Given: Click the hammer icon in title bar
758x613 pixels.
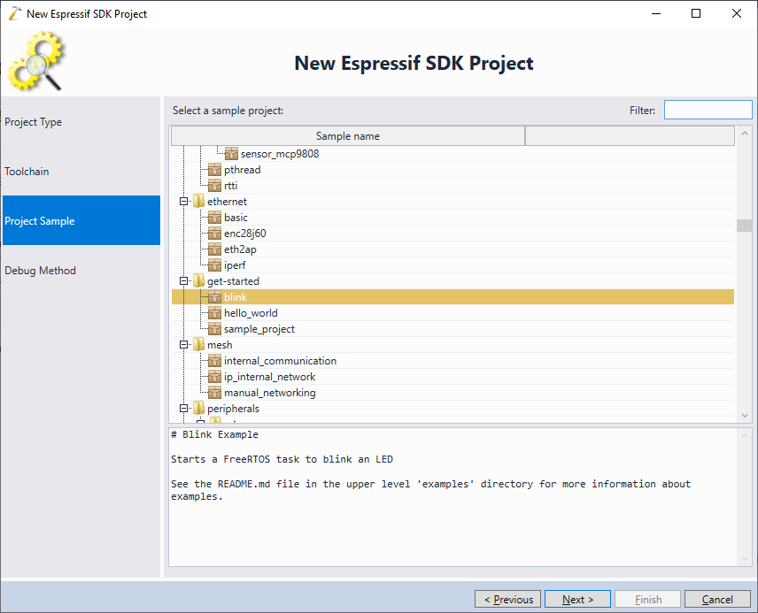Looking at the screenshot, I should [x=15, y=13].
